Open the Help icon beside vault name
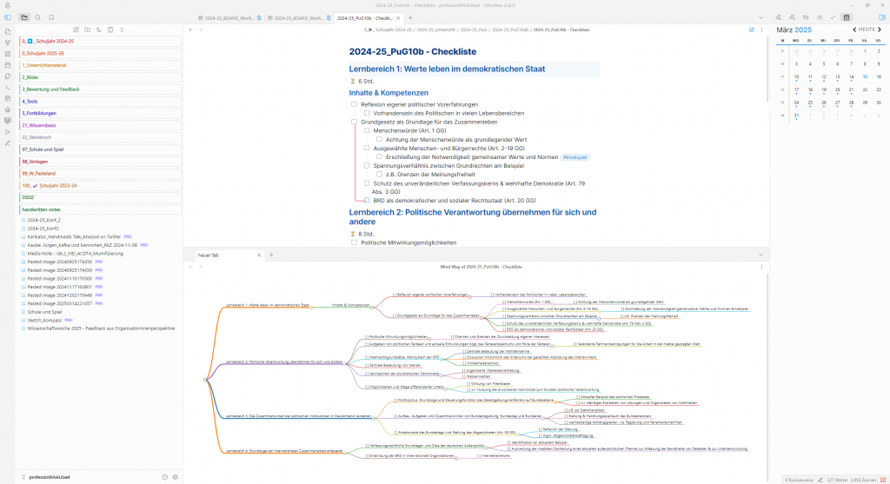890x484 pixels. pyautogui.click(x=165, y=477)
